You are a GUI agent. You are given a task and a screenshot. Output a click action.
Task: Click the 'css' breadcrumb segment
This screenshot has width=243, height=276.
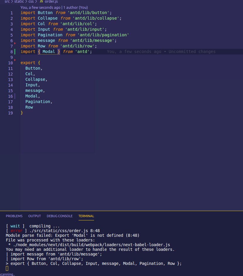[31, 1]
